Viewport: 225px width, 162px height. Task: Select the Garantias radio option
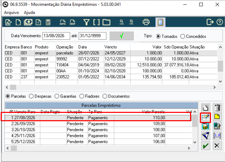[x=57, y=96]
